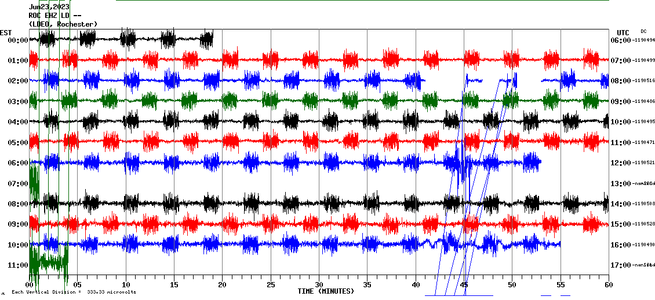Click the green noise burst at 11:00 row

click(x=49, y=262)
